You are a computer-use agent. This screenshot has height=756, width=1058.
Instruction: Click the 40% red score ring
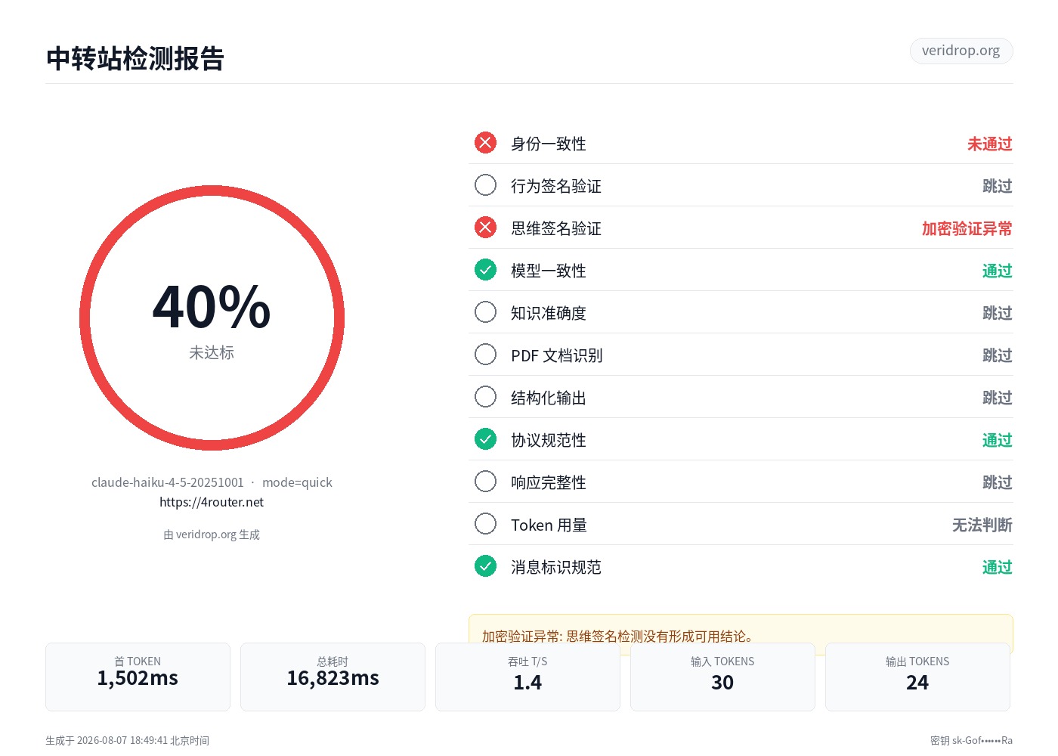pos(212,318)
